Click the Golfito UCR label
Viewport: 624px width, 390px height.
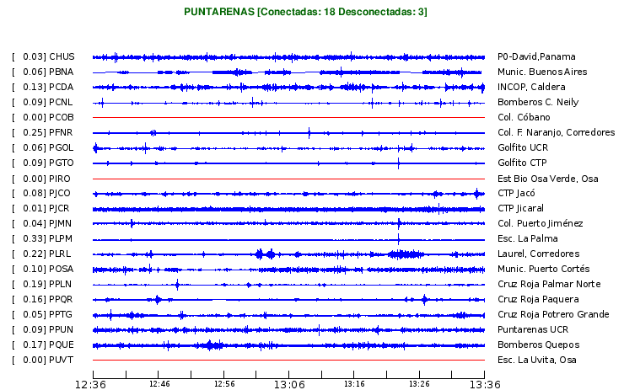tap(523, 147)
